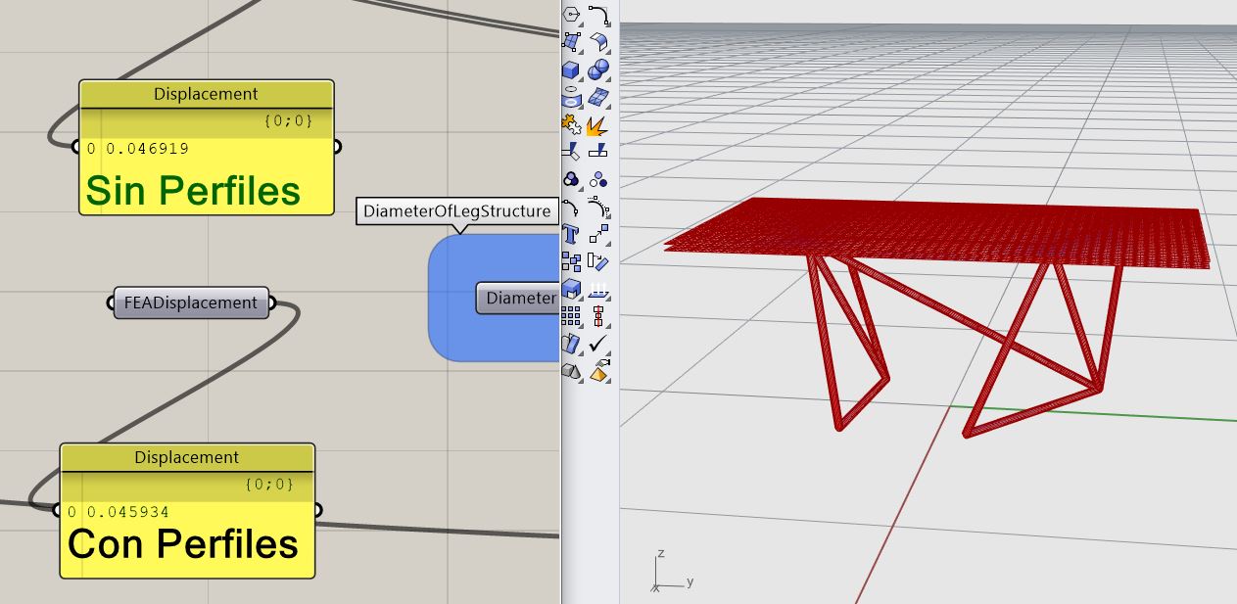The width and height of the screenshot is (1237, 604).
Task: Click the FEADisplacement component
Action: coord(190,302)
